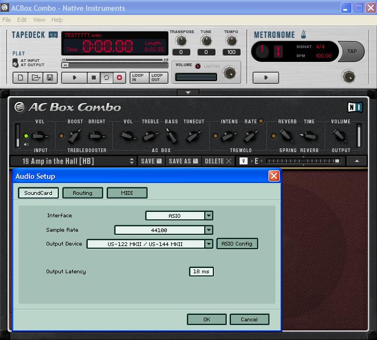
Task: Click the AC Box VOL knob
Action: click(x=128, y=136)
